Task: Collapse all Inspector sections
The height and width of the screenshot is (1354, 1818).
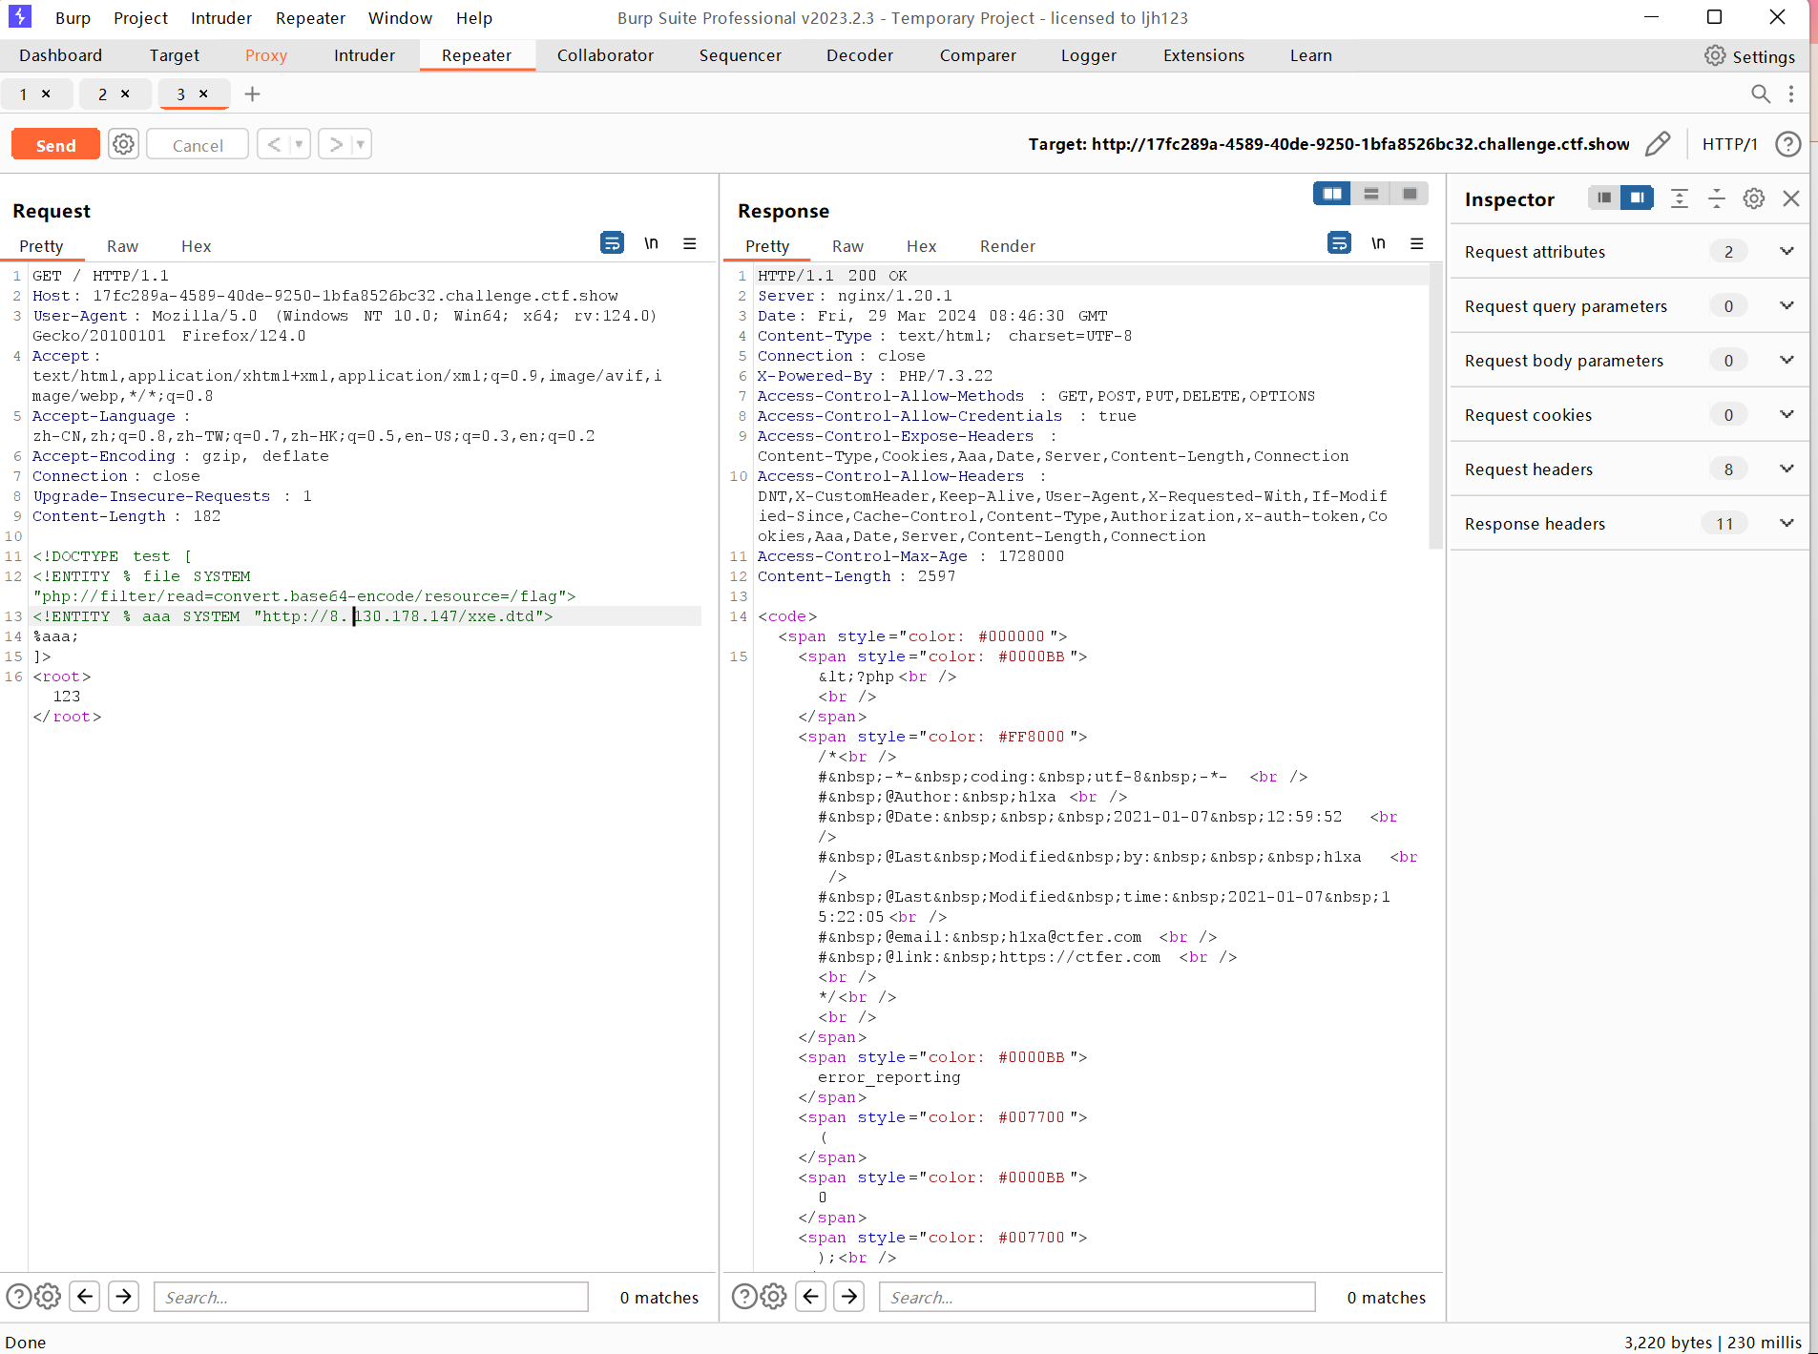Action: pyautogui.click(x=1717, y=198)
